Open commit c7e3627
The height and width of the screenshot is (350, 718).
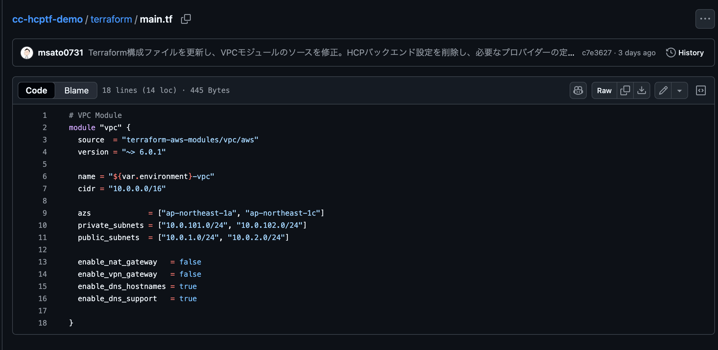[x=597, y=53]
